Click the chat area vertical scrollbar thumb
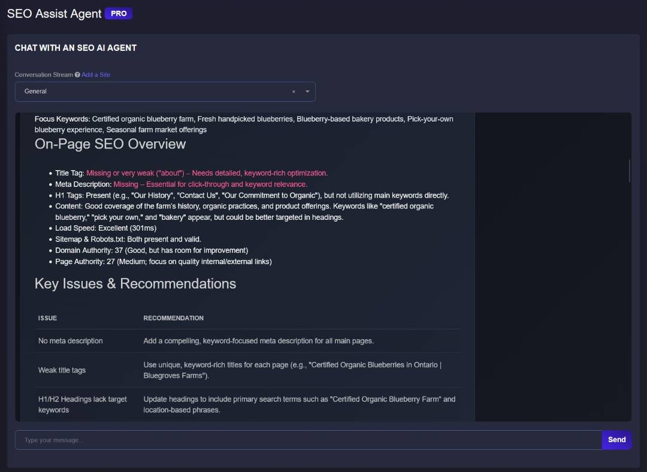 click(x=629, y=170)
